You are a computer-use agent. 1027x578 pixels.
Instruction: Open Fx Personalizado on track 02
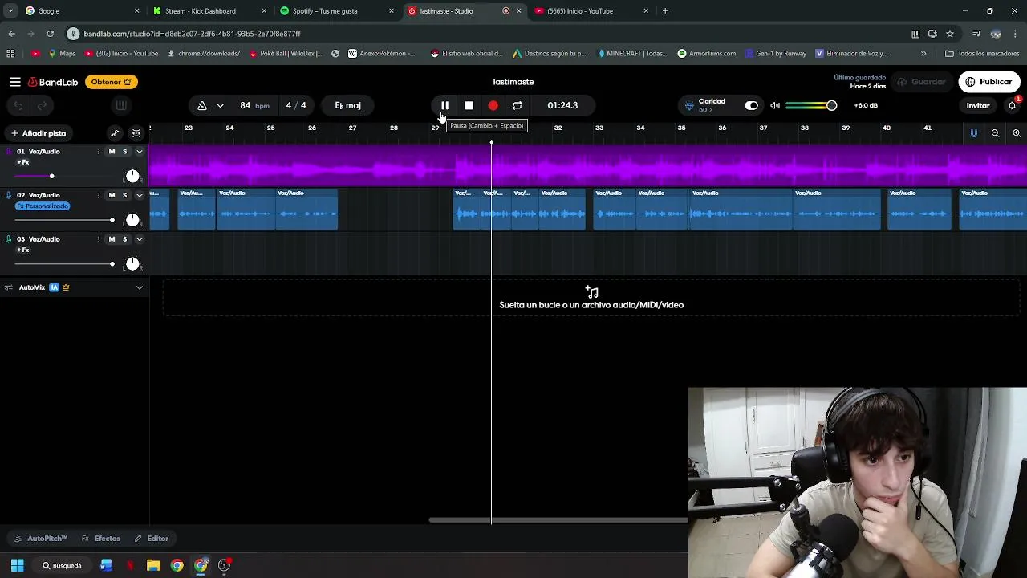(x=43, y=206)
